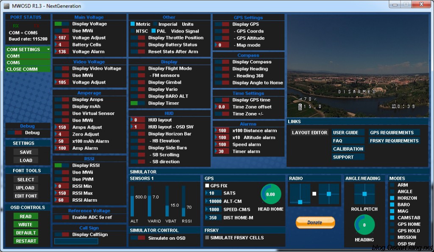Click the OSD preview video image
434x252 pixels.
[358, 66]
